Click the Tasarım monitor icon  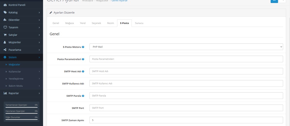[x=5, y=27]
